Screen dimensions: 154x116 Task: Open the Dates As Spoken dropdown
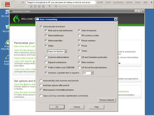click(57, 51)
